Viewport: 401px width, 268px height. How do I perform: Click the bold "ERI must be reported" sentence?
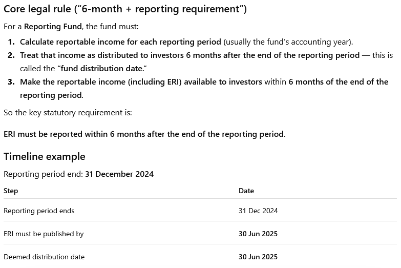(144, 134)
